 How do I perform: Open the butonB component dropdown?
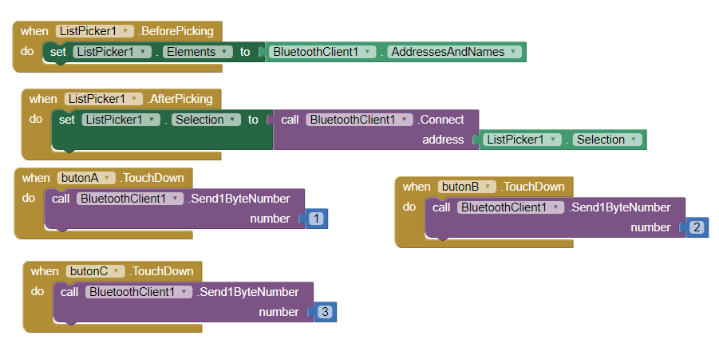click(x=468, y=187)
